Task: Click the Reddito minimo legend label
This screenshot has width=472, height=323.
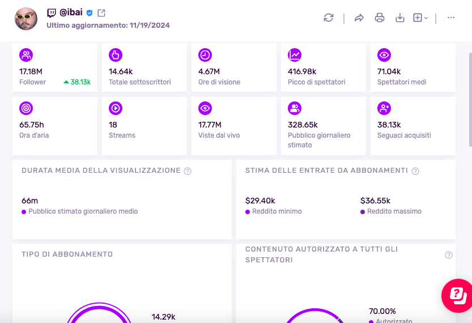Action: point(277,211)
